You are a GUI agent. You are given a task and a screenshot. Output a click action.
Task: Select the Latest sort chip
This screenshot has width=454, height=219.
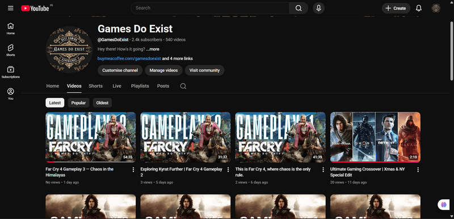[55, 103]
